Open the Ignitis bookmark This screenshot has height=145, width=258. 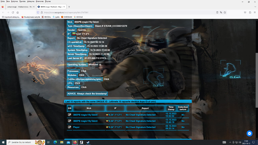56,17
